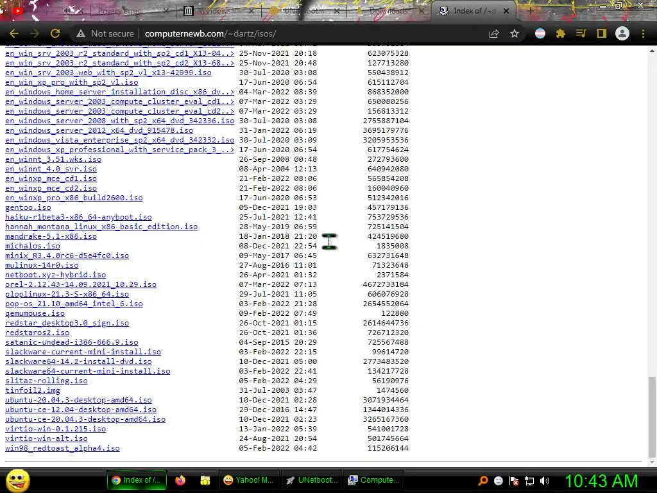Download minix_R3.4.0rc6-d5e4fc0.iso
657x493 pixels.
67,255
